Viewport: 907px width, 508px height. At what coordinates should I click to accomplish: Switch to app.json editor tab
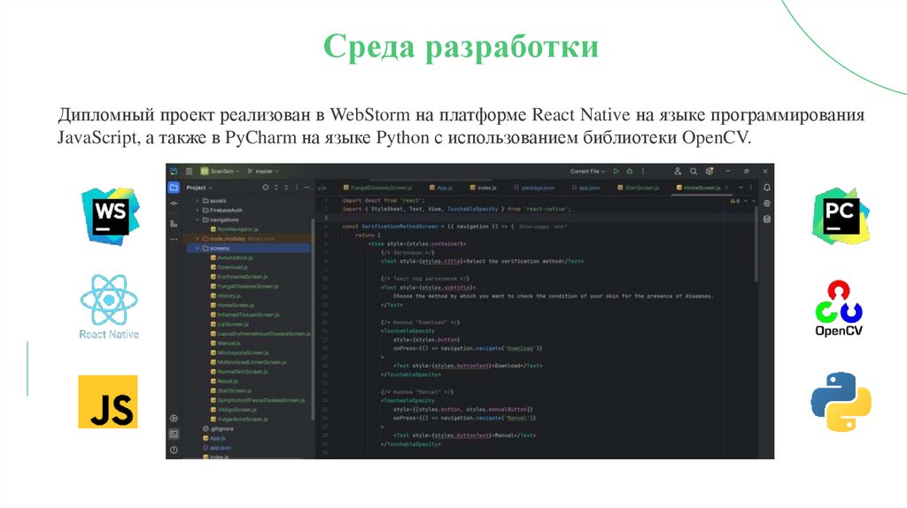pyautogui.click(x=586, y=188)
